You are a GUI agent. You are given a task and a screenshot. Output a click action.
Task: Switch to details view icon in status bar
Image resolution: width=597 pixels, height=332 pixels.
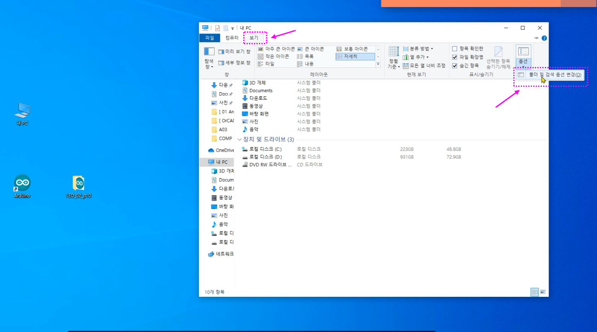click(534, 292)
